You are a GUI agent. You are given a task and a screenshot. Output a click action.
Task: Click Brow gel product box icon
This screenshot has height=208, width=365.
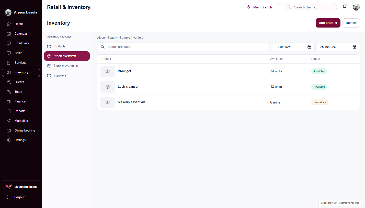click(x=108, y=71)
